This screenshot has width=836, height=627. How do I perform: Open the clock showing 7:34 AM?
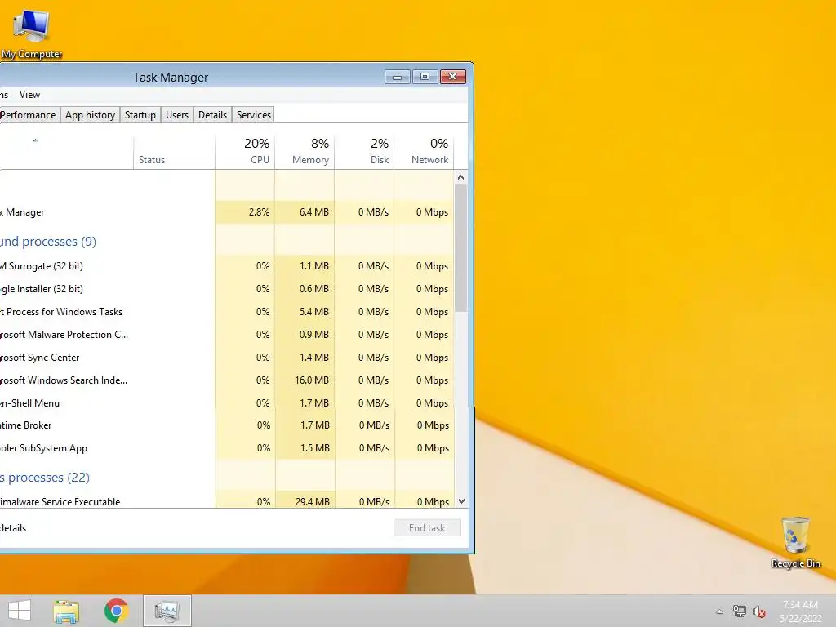[800, 611]
